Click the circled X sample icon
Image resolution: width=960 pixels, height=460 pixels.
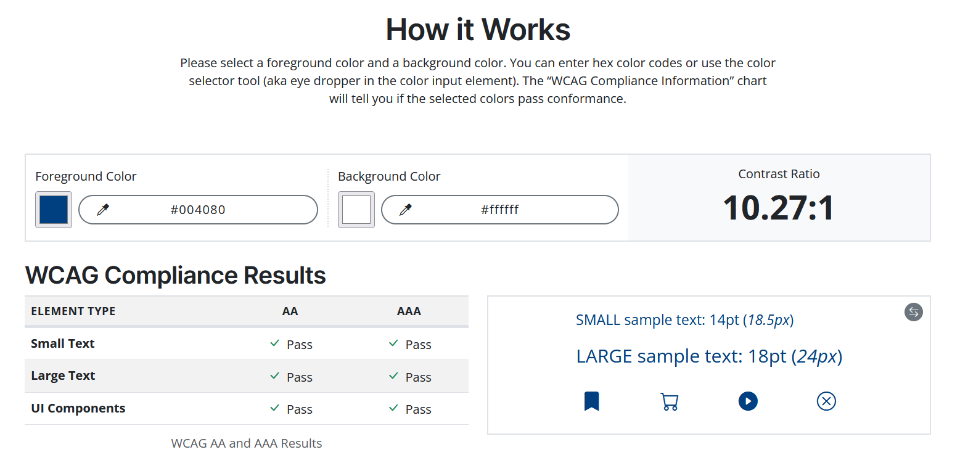point(826,401)
